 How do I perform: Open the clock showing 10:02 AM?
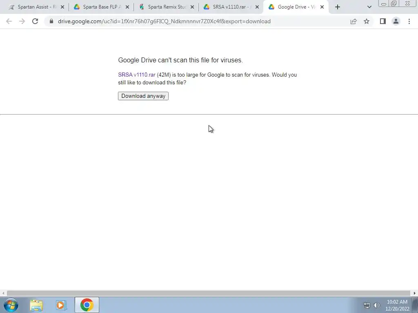[397, 305]
